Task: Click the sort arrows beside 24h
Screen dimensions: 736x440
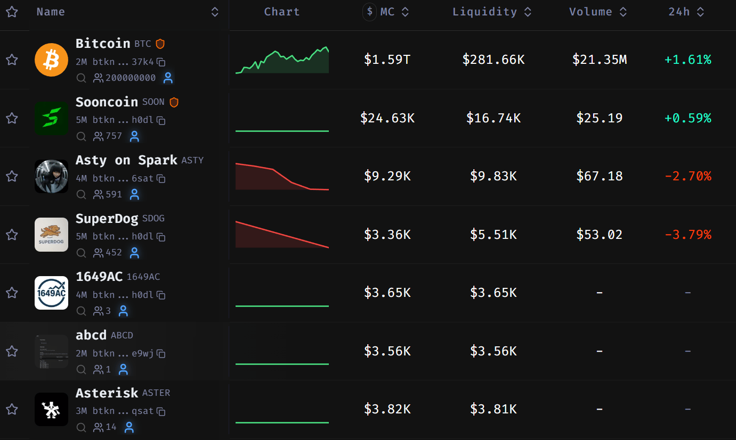Action: [700, 12]
